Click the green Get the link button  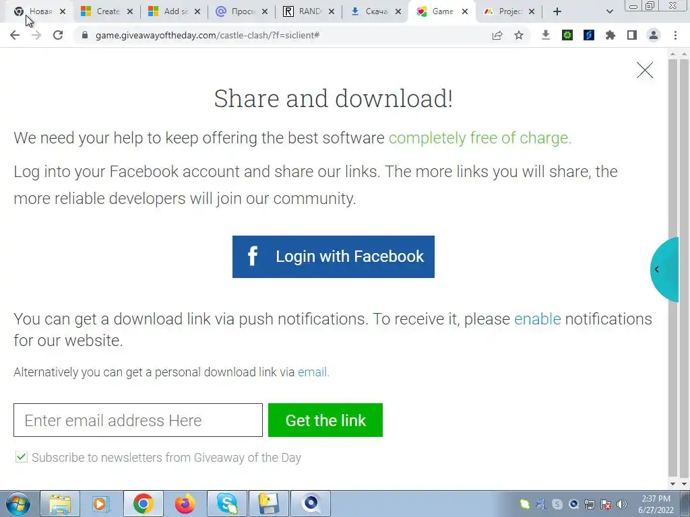(325, 420)
